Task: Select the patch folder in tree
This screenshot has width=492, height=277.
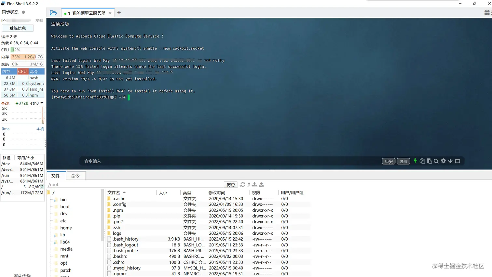Action: [66, 270]
